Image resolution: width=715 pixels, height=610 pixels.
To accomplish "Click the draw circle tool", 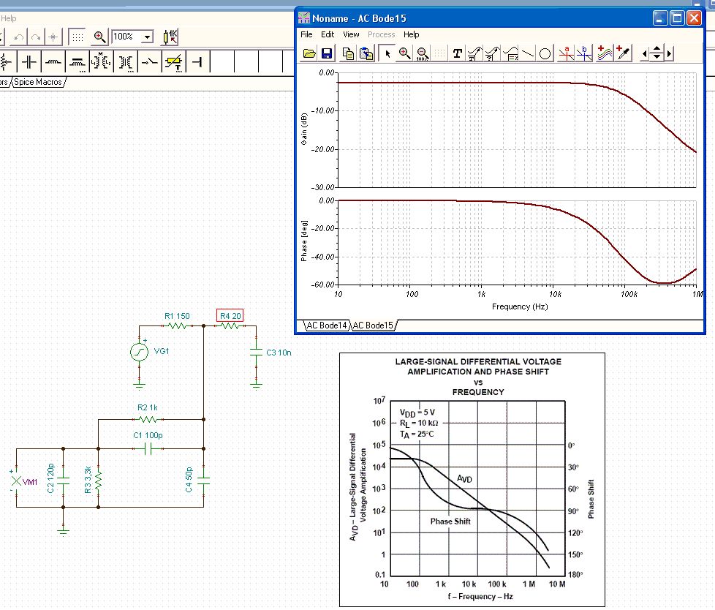I will point(545,53).
